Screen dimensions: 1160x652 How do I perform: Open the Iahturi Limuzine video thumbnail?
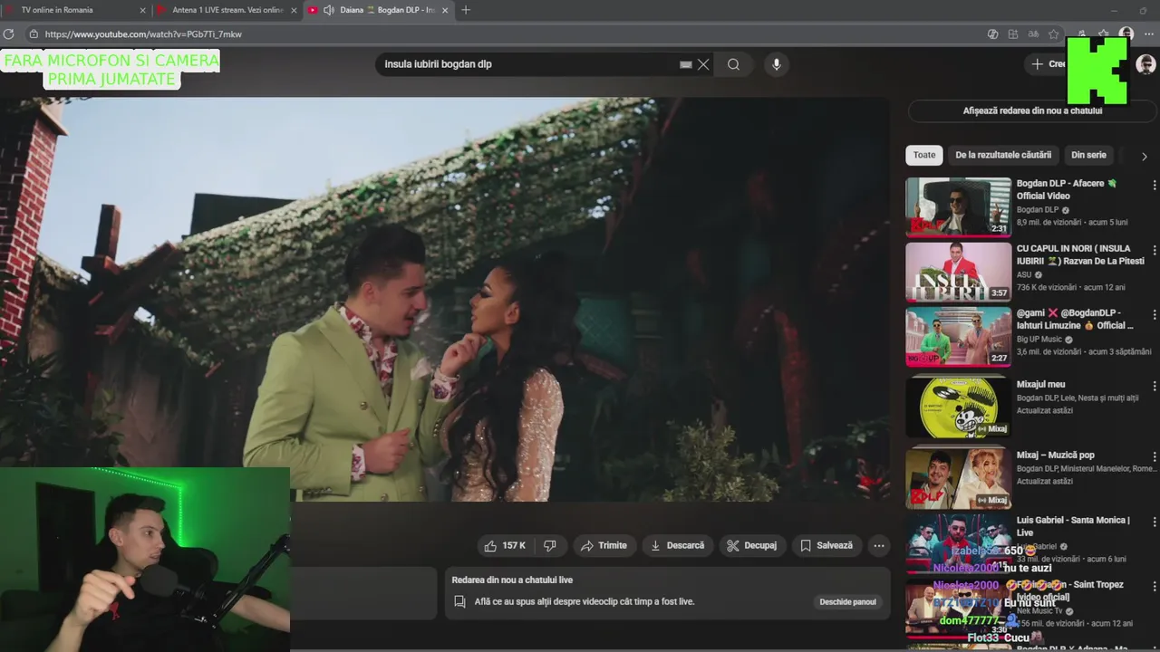[x=958, y=336]
